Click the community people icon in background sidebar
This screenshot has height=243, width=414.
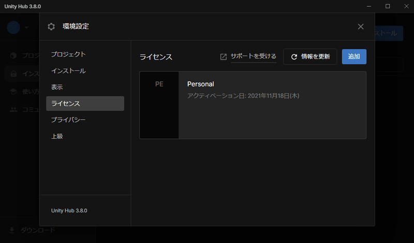(x=13, y=109)
